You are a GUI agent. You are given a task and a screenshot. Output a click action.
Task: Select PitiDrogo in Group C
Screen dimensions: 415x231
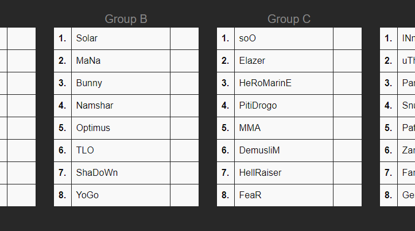pos(258,105)
